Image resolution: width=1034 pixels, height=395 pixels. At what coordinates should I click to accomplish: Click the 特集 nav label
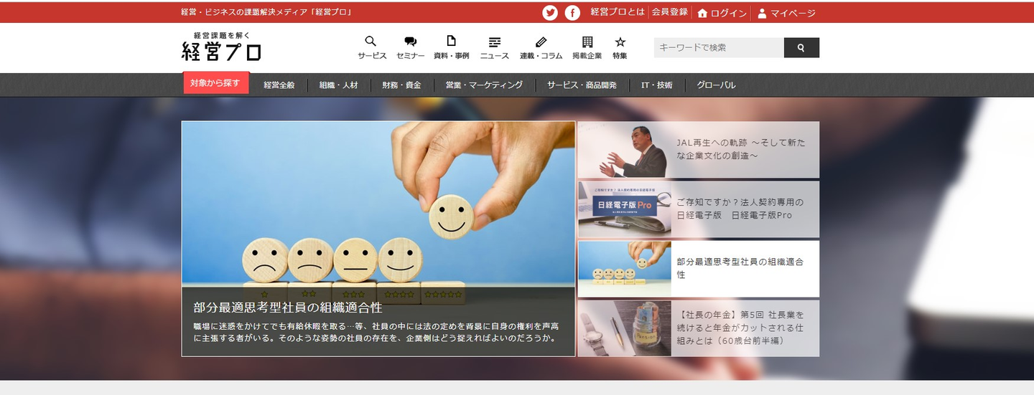pyautogui.click(x=620, y=56)
